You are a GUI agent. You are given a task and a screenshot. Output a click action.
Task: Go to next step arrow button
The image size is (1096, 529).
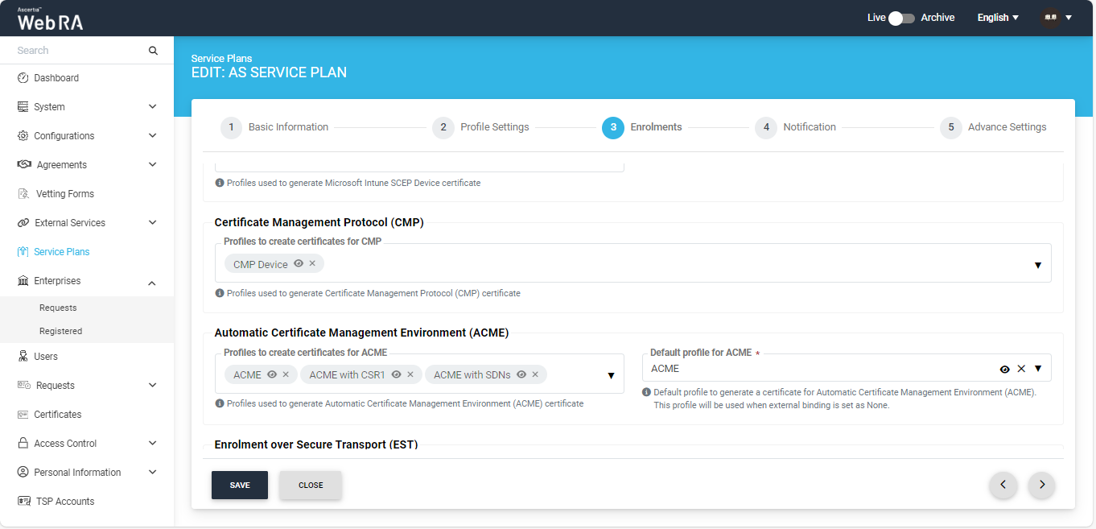pyautogui.click(x=1041, y=485)
